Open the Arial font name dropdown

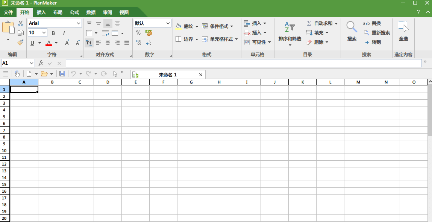(x=79, y=23)
